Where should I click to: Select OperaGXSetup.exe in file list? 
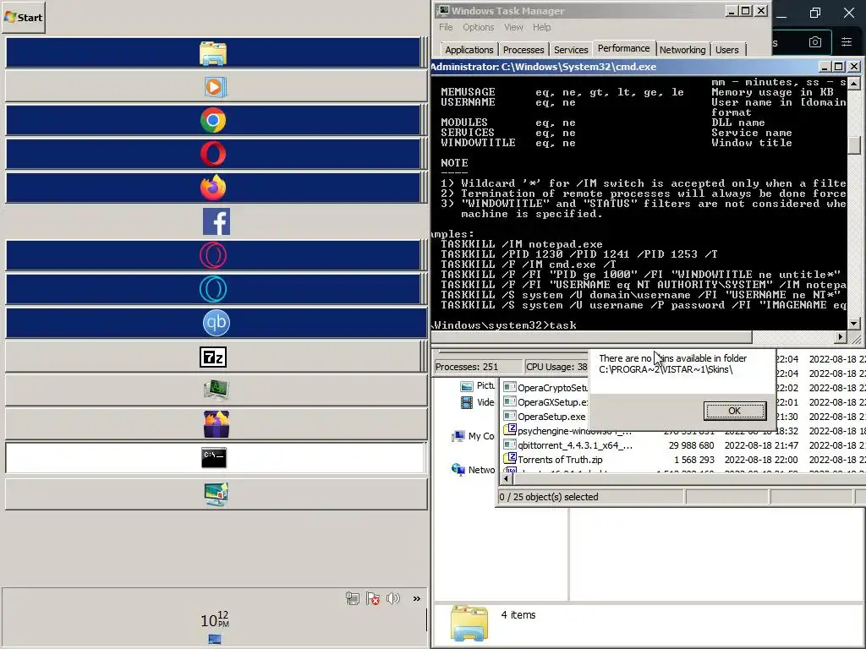pyautogui.click(x=546, y=401)
